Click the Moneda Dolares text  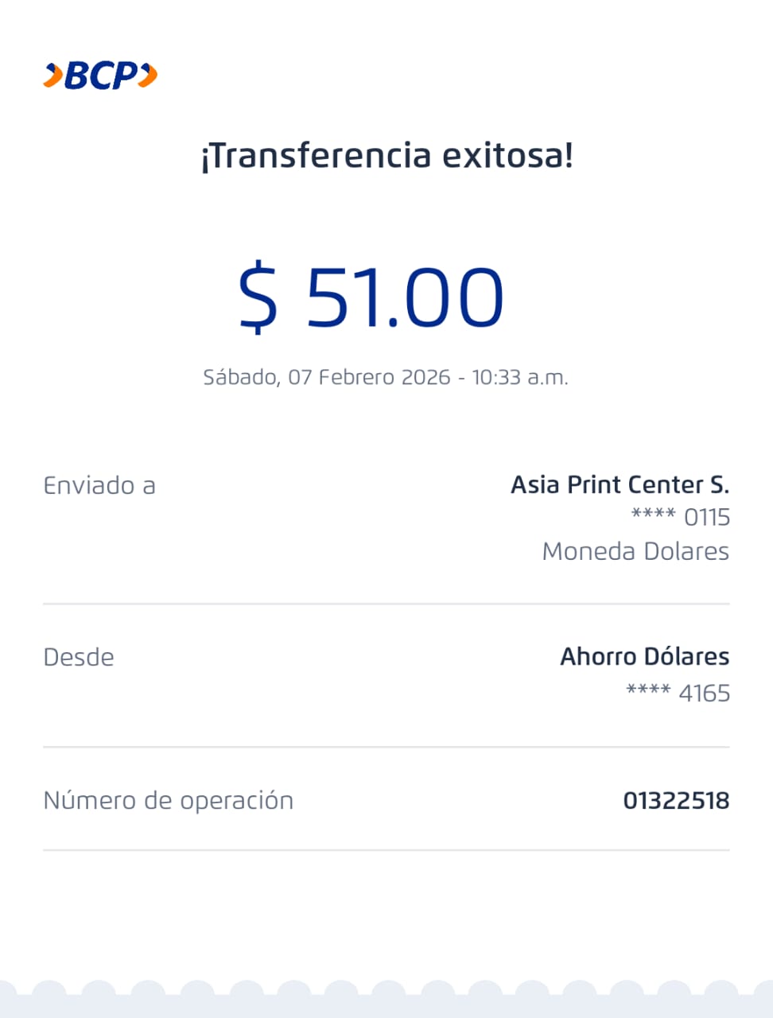tap(635, 551)
